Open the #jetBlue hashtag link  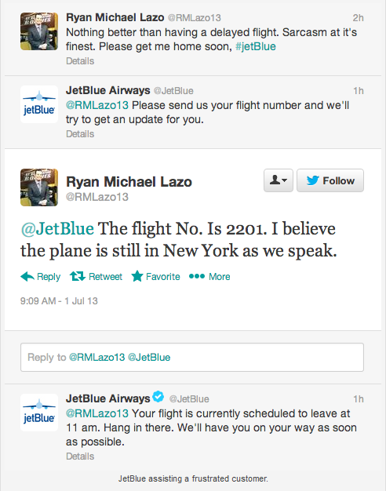point(255,46)
